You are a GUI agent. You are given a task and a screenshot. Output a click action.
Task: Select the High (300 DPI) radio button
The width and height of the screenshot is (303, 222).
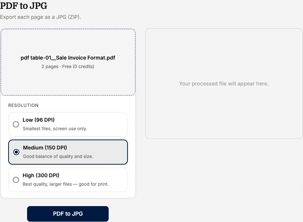point(16,180)
